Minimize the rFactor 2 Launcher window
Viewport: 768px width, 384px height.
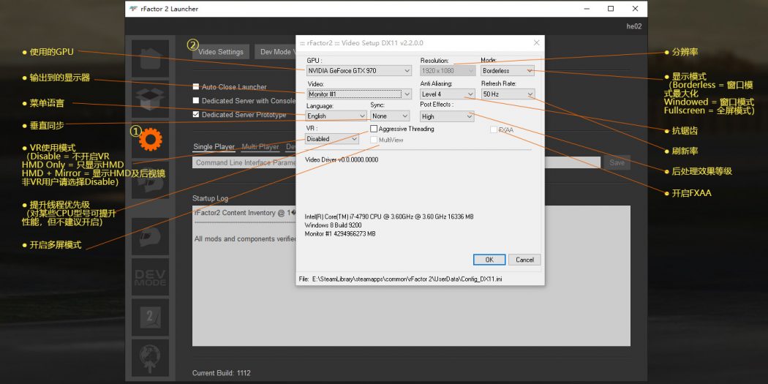[x=587, y=8]
